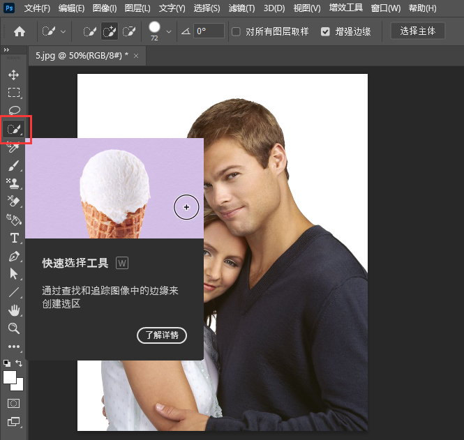Open the 编辑(E) menu

click(x=71, y=8)
